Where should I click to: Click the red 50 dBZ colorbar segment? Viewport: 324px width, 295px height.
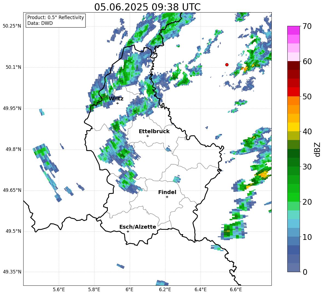tap(293, 92)
